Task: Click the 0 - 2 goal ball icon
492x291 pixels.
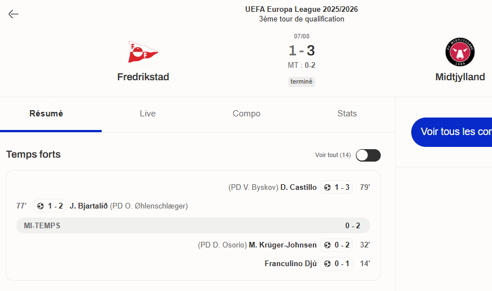Action: coord(327,245)
